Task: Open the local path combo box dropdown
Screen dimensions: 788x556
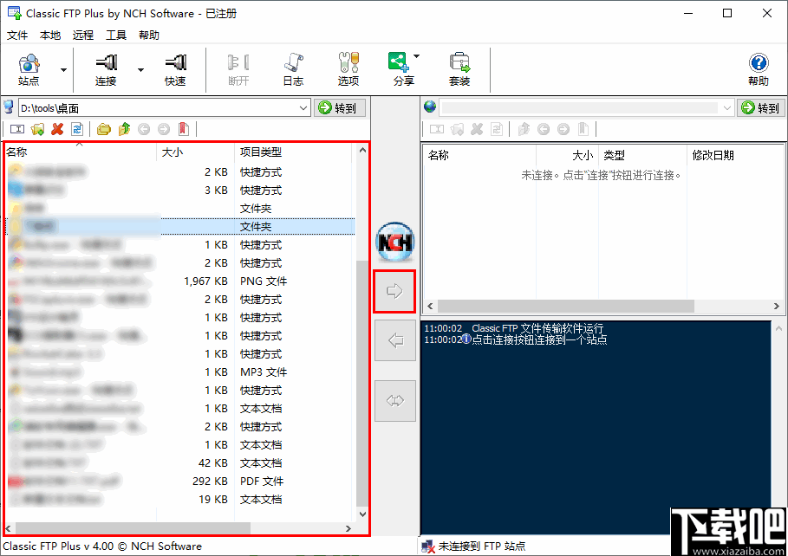Action: click(303, 107)
